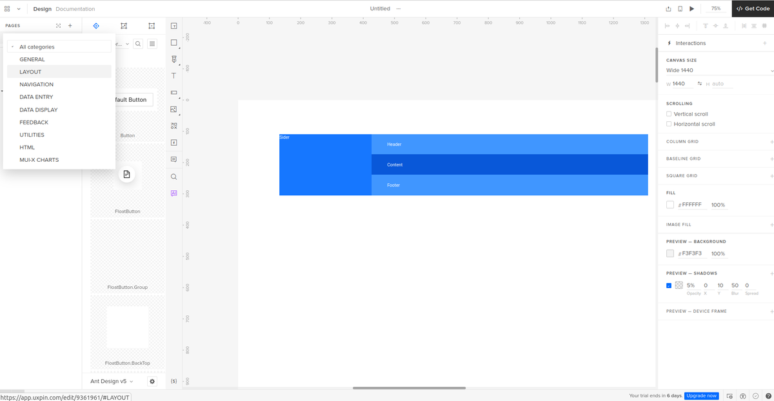The height and width of the screenshot is (401, 774).
Task: Enable Vertical scroll for the canvas
Action: pyautogui.click(x=669, y=113)
